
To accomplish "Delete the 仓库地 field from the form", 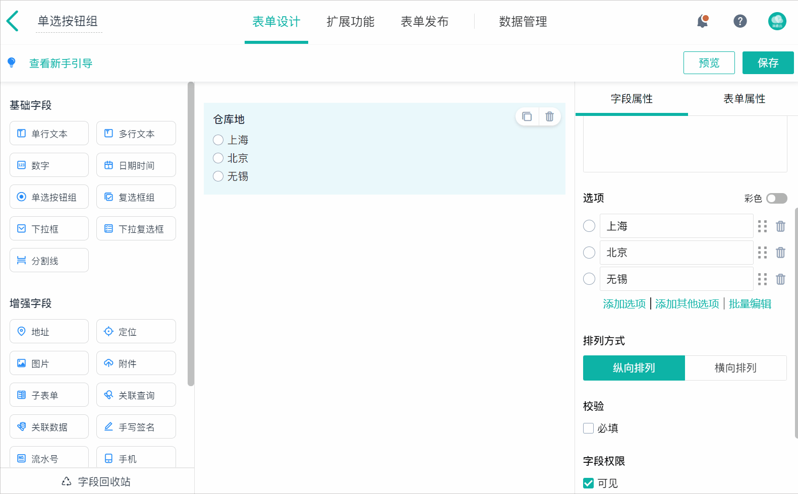I will click(x=549, y=116).
